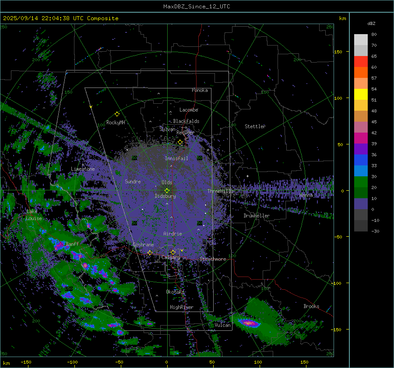Viewport: 394px width, 368px height.
Task: Click the Ponoka town label
Action: pos(200,90)
